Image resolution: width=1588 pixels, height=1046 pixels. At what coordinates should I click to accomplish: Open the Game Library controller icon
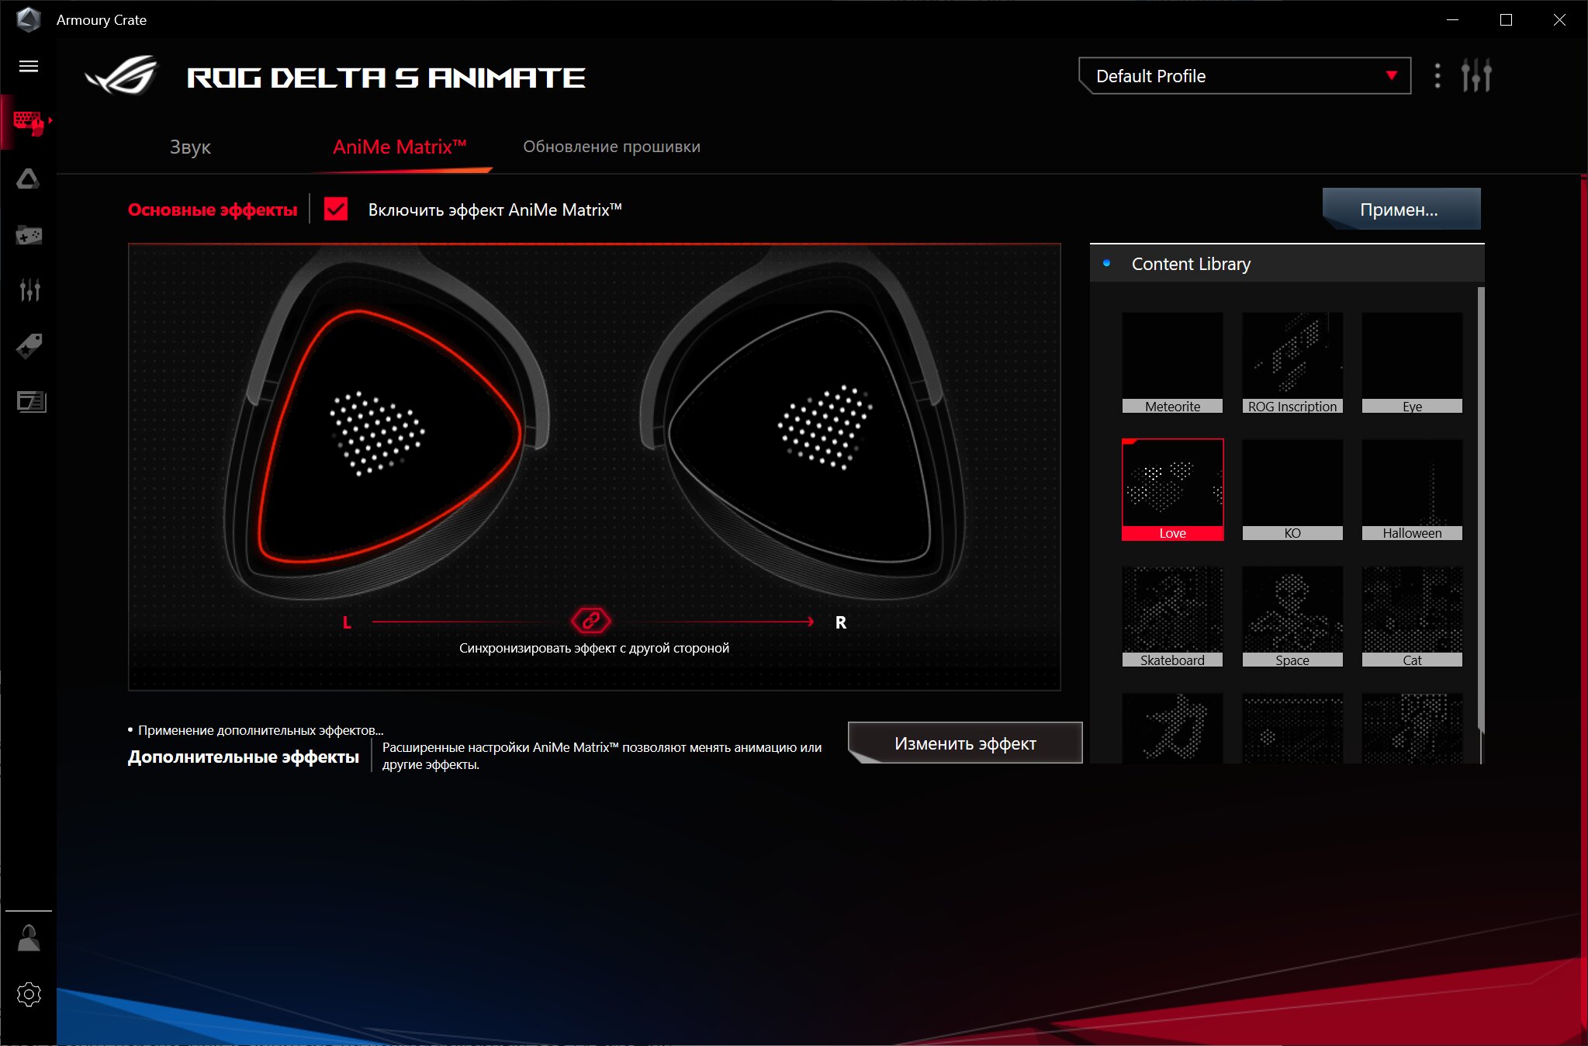pos(29,234)
